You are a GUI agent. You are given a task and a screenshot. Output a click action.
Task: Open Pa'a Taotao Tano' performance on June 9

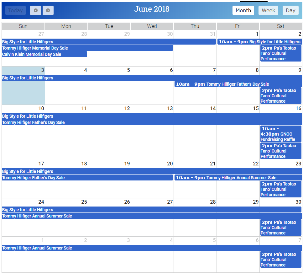(281, 96)
